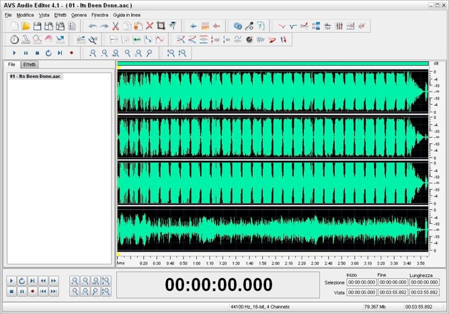Screen dimensions: 449x314
Task: Click the blue and red up-down arrows icon
Action: 284,40
